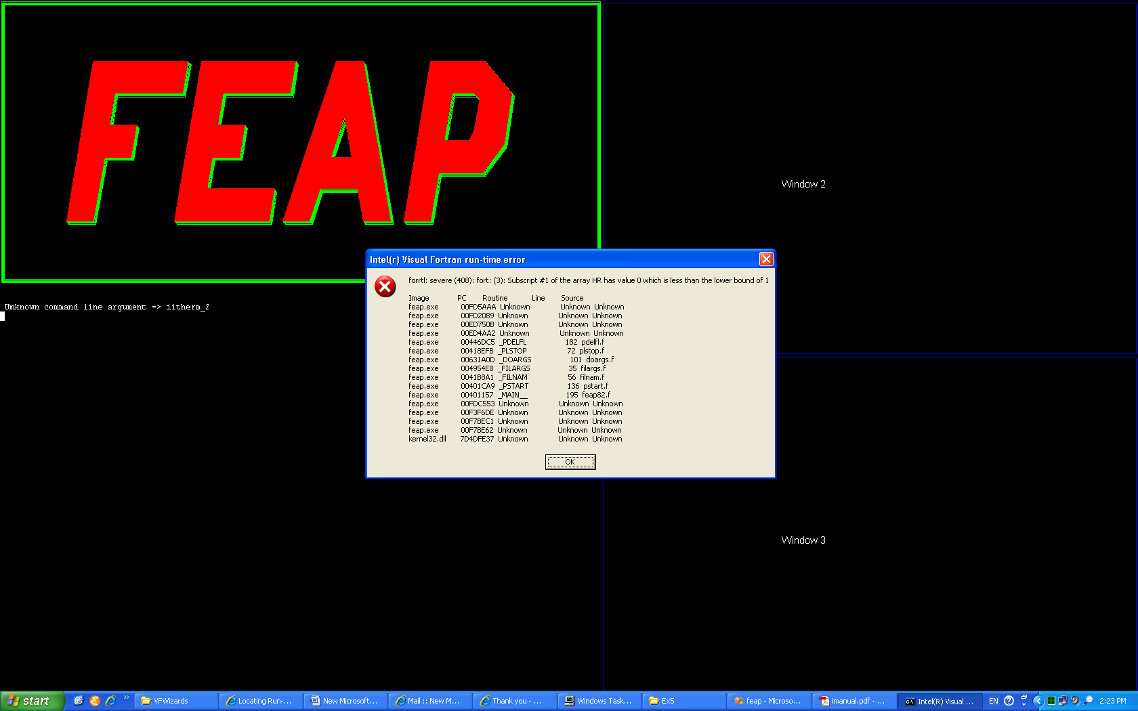Click the orange media player Quick Launch icon
The image size is (1138, 711).
[95, 701]
